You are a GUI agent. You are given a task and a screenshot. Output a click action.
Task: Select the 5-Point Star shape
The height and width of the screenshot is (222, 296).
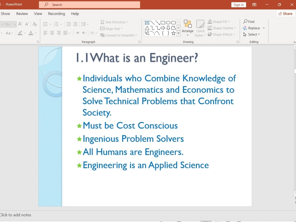(173, 33)
